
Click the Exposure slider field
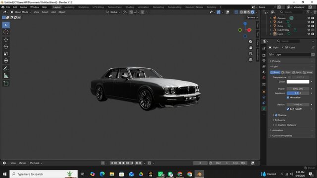[298, 93]
